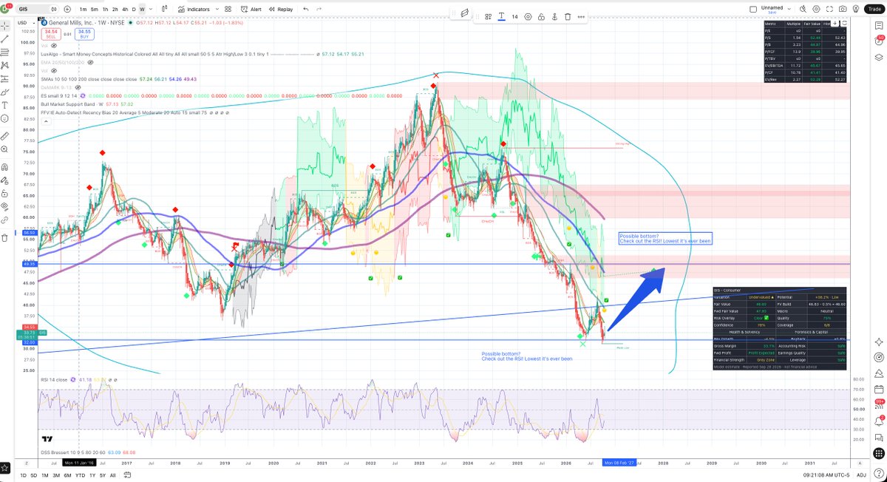This screenshot has width=887, height=482.
Task: Select the 1m timeframe
Action: coord(83,9)
